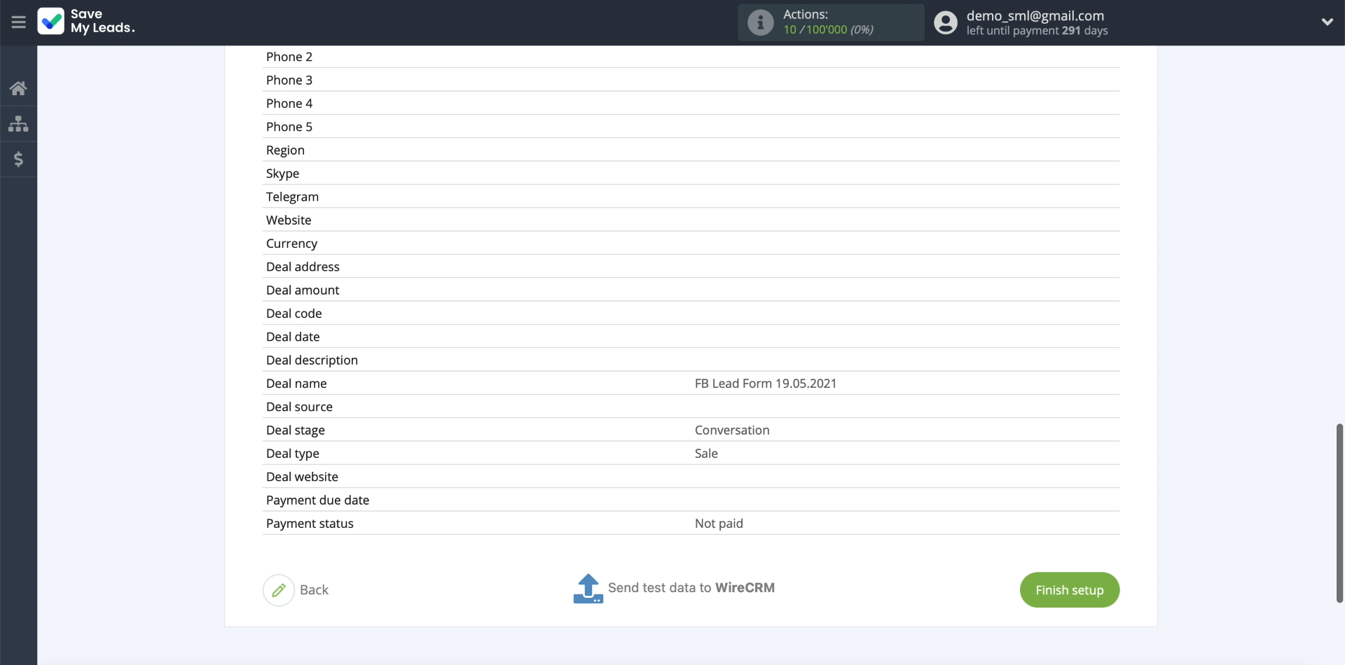Click the Finish setup button

click(x=1069, y=590)
